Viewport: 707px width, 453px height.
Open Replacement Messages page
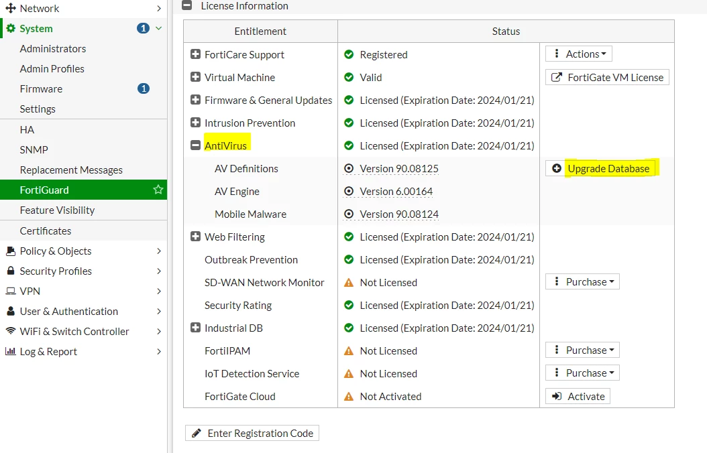(71, 170)
